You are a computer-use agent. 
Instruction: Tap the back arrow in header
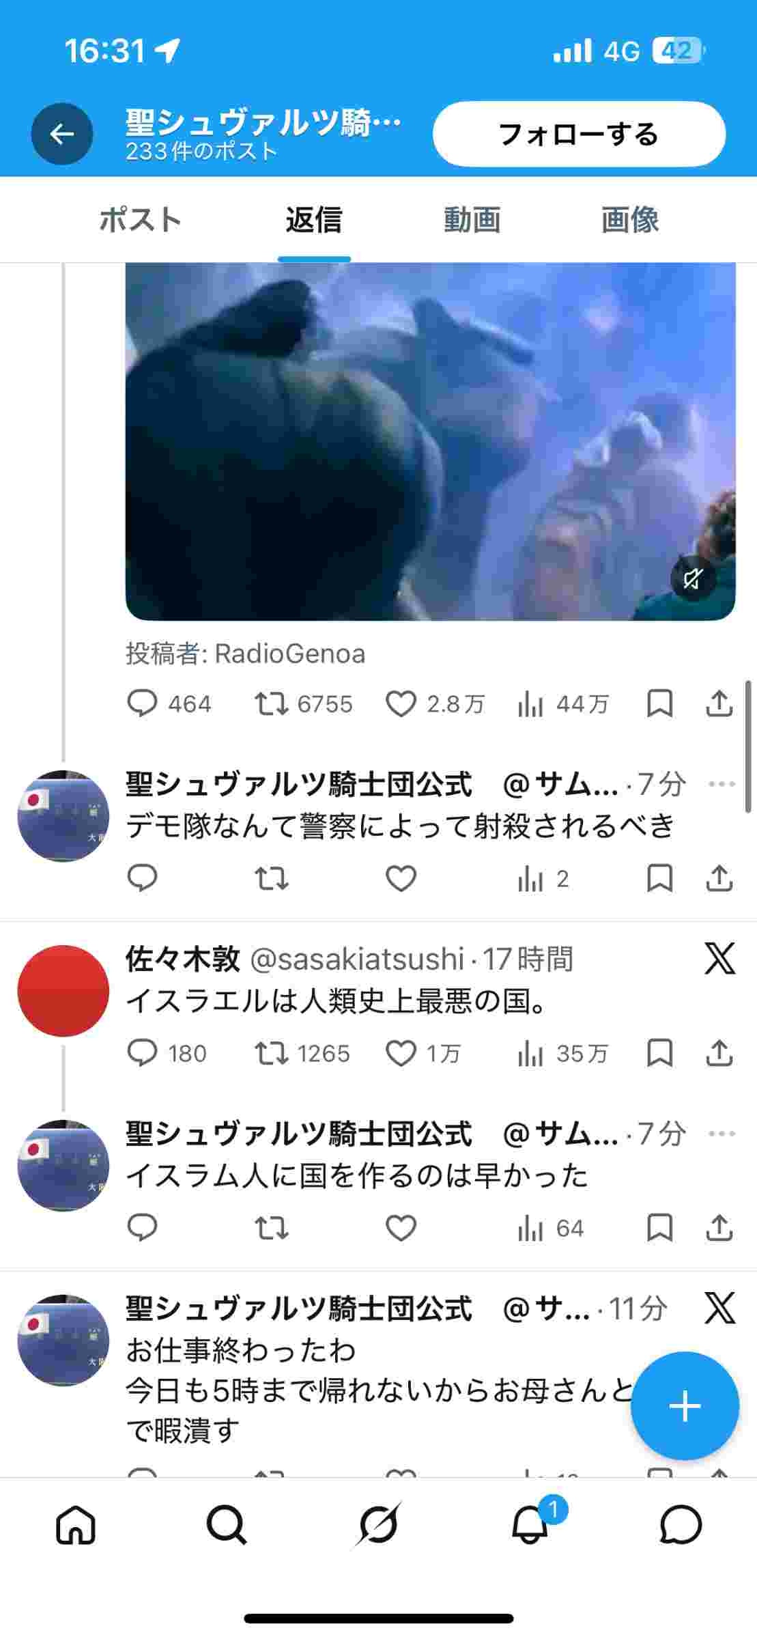pos(62,134)
